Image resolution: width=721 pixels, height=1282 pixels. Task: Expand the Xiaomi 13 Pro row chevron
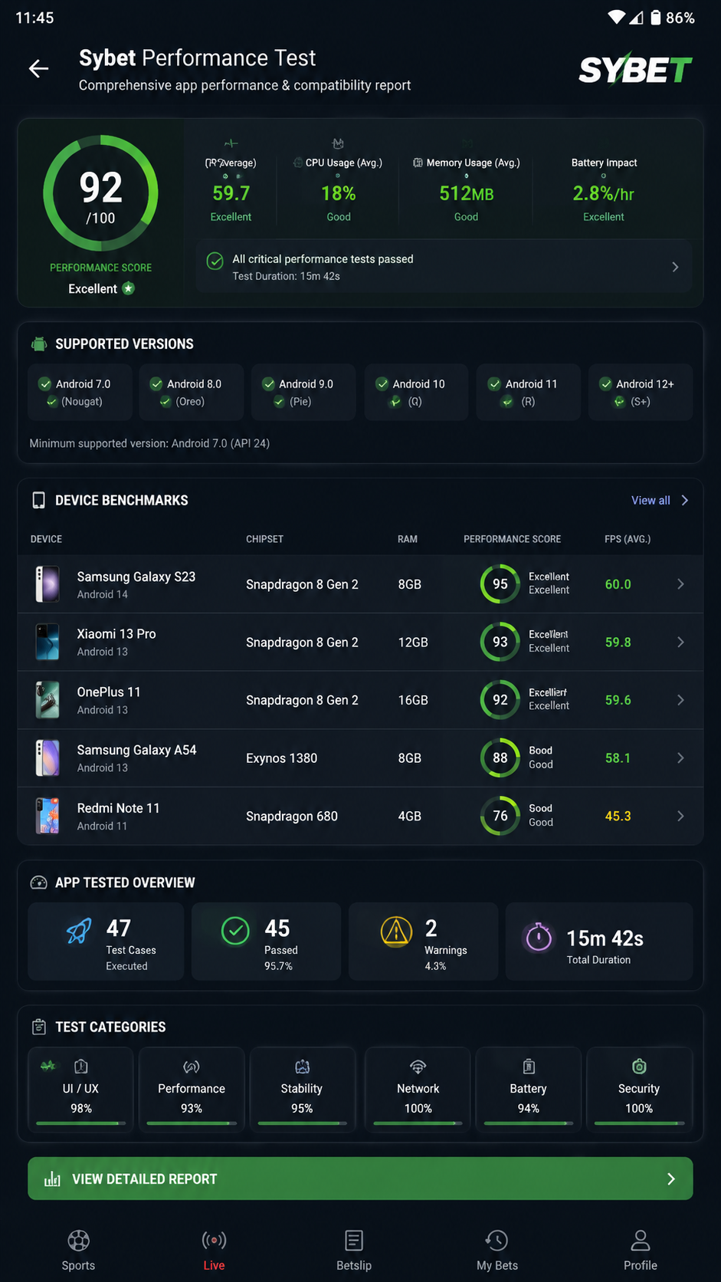[x=680, y=642]
